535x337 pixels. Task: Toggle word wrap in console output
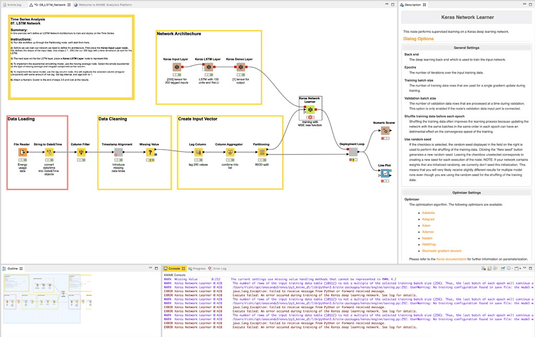[x=495, y=268]
